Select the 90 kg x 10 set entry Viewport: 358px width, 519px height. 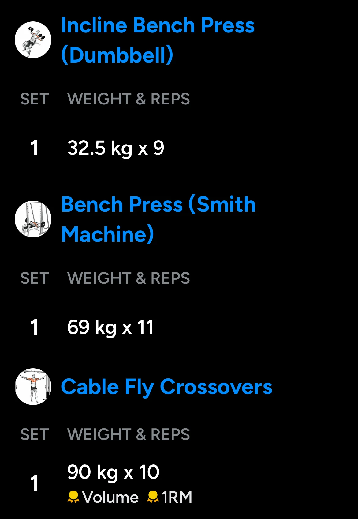tap(113, 472)
